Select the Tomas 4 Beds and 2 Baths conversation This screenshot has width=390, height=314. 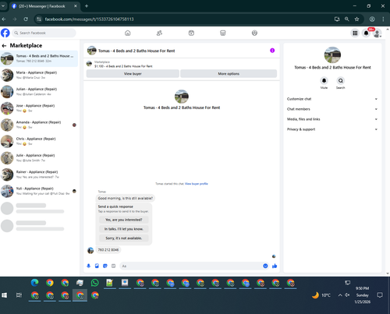pyautogui.click(x=39, y=58)
